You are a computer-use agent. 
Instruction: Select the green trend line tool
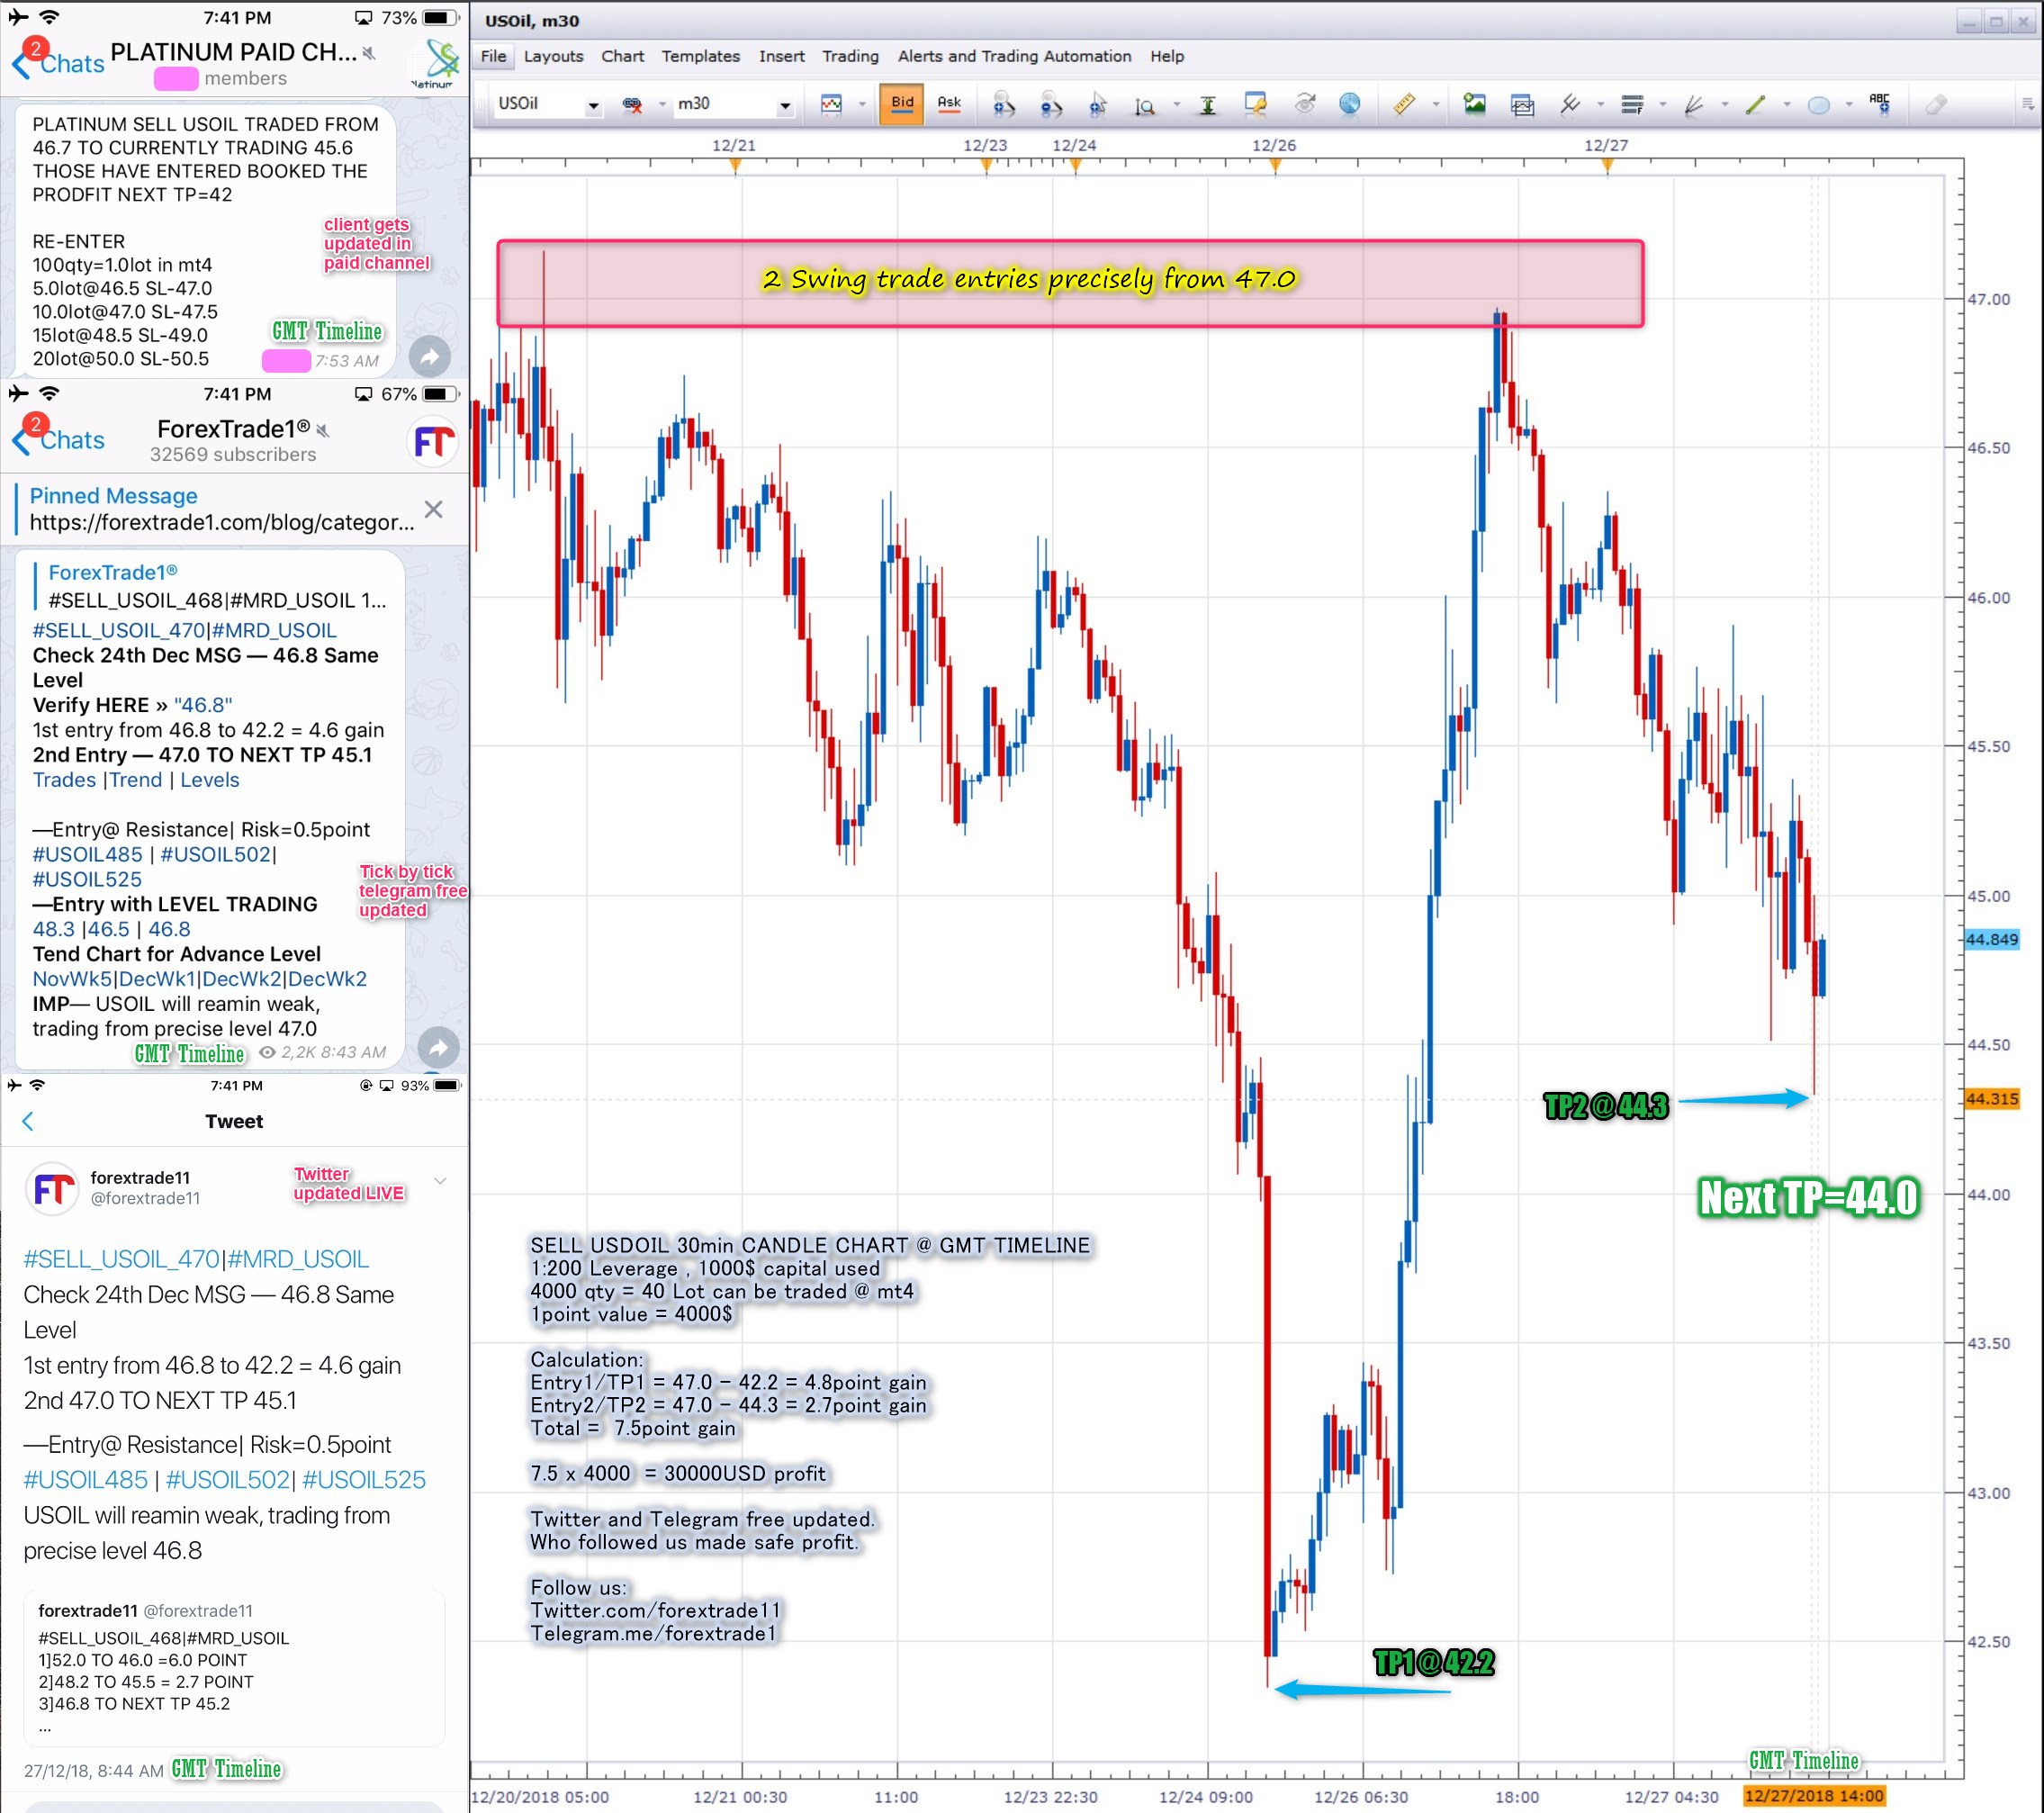[x=1756, y=104]
